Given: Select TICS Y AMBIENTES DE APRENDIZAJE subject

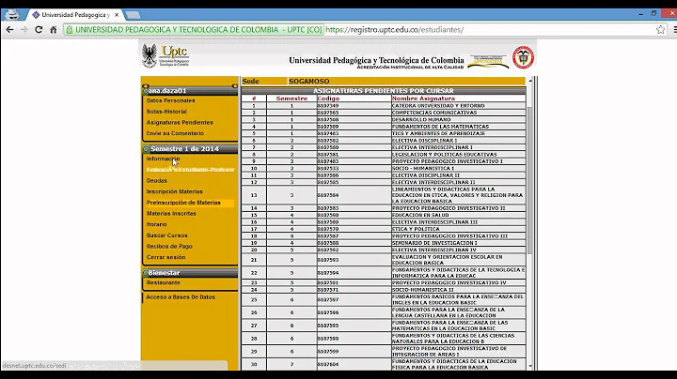Looking at the screenshot, I should click(x=439, y=133).
